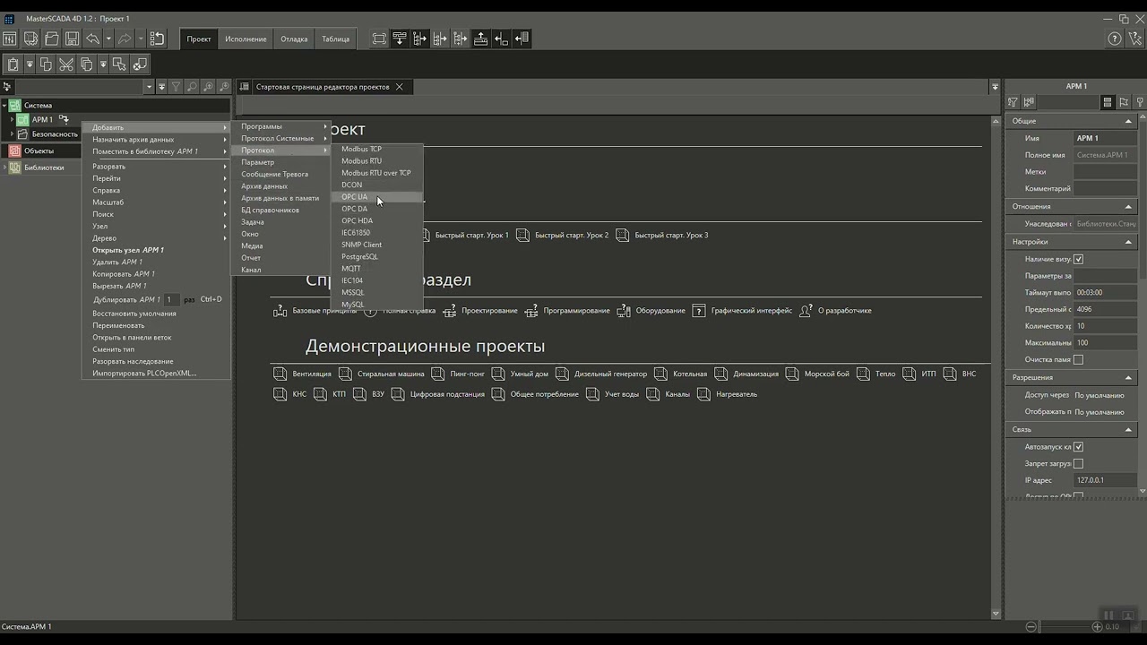Select OPC UA in protocol submenu
The width and height of the screenshot is (1147, 645).
376,197
